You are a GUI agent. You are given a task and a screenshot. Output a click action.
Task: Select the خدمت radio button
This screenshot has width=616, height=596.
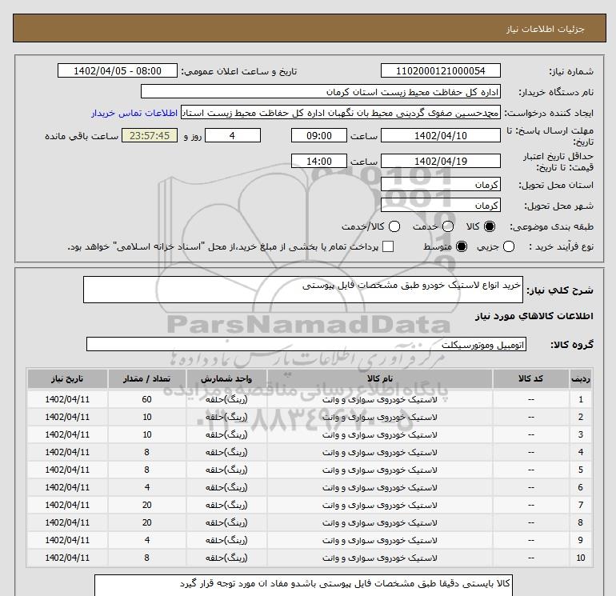(448, 226)
